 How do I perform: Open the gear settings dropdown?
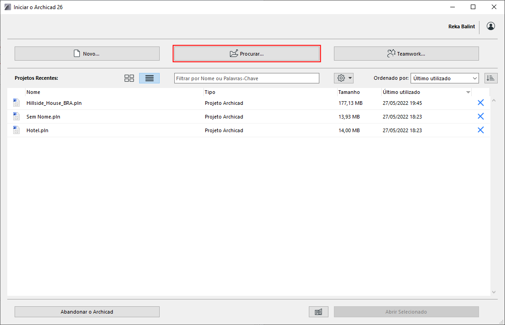click(344, 78)
